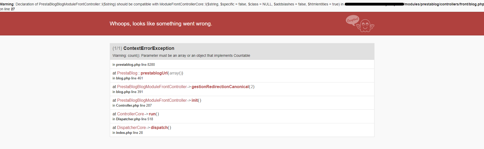The image size is (484, 149).
Task: Click 'in blog.php line 391' text
Action: (128, 92)
